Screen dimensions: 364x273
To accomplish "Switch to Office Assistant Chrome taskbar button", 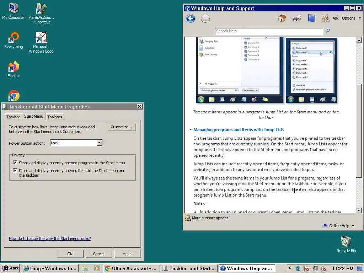I will click(x=131, y=268).
